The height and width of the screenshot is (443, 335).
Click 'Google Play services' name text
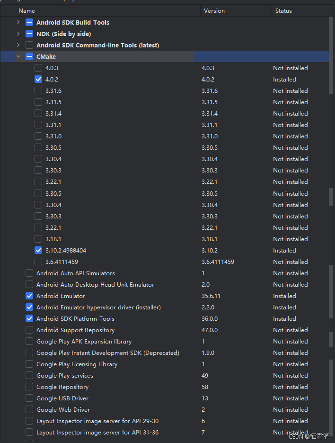[x=65, y=375]
